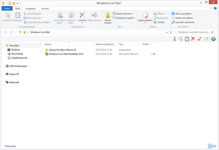Screen dimensions: 219x150
Task: Click Nichts auswählen
Action: point(182,18)
